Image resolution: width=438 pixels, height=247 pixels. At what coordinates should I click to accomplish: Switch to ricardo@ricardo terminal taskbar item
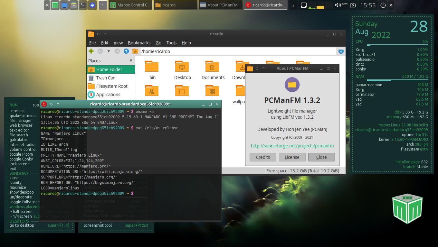point(266,5)
